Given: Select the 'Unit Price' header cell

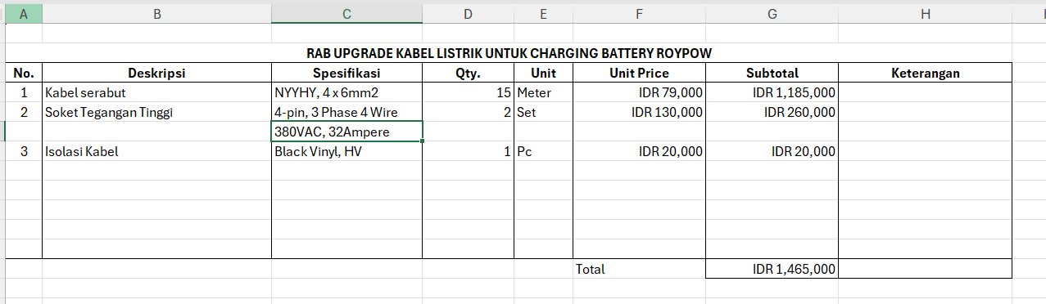Looking at the screenshot, I should tap(639, 73).
